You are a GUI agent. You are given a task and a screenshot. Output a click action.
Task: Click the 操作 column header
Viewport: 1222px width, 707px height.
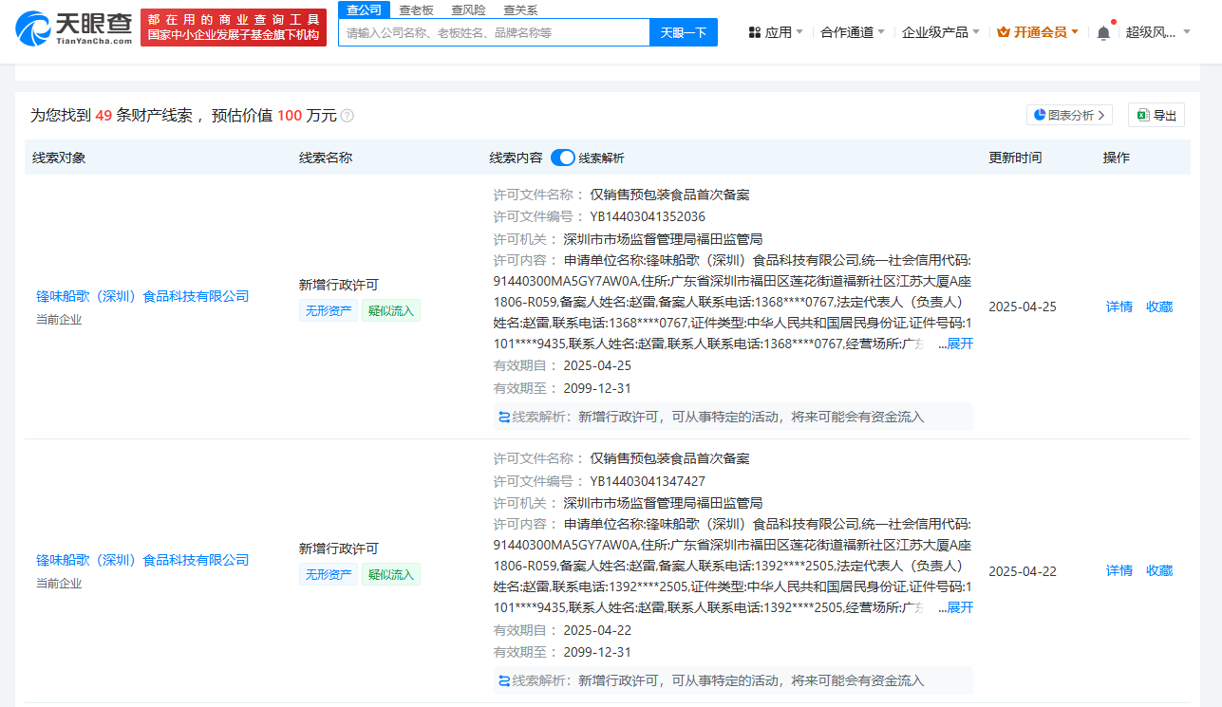[x=1117, y=158]
